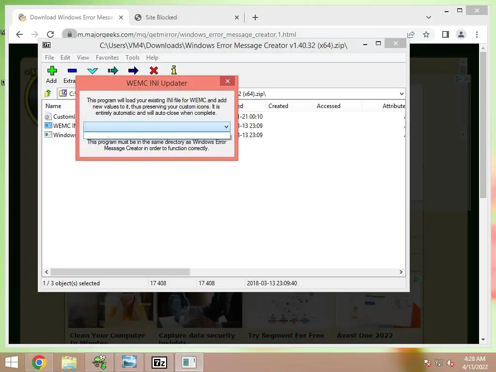Open the File menu in 7-Zip
The height and width of the screenshot is (372, 496).
tap(49, 58)
